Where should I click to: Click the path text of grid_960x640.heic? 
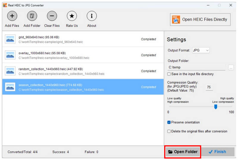51,42
